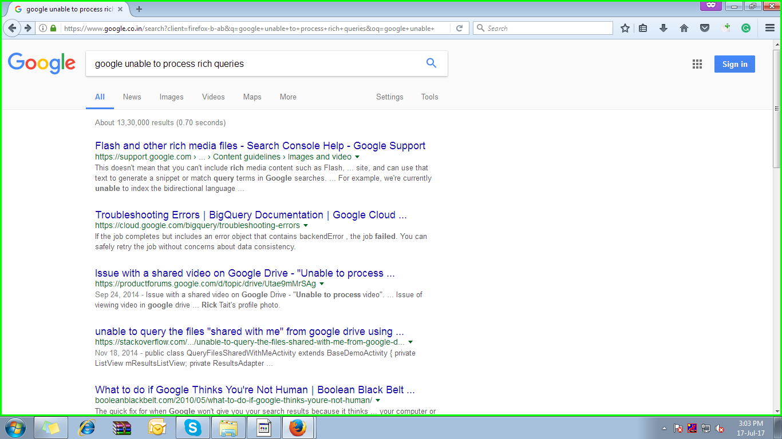
Task: Click Action Center flag tray icon
Action: click(x=678, y=428)
